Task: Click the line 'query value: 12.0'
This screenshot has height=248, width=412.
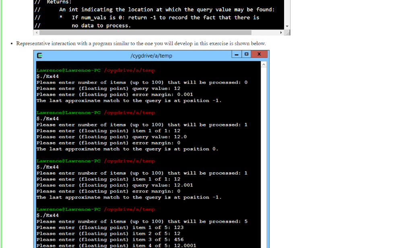Action: [111, 137]
